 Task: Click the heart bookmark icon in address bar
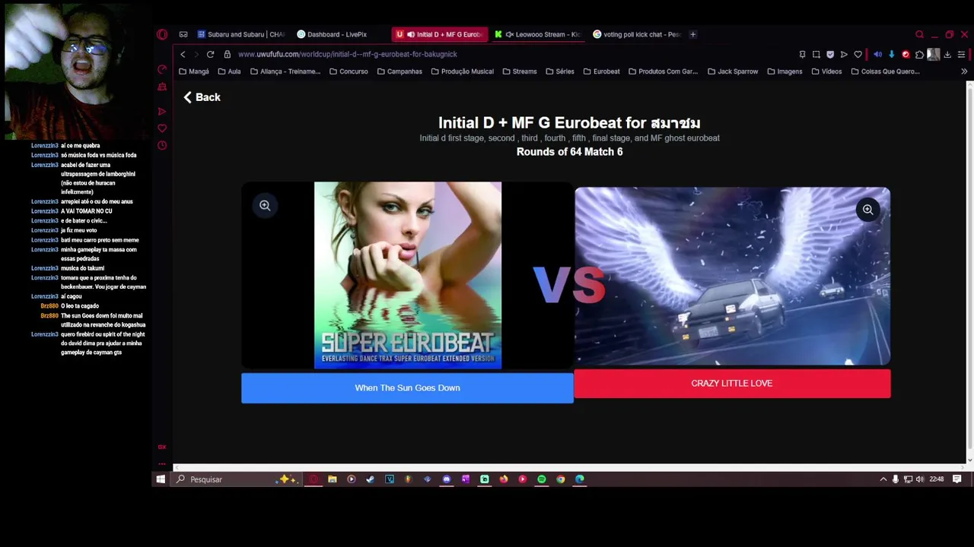click(x=858, y=55)
